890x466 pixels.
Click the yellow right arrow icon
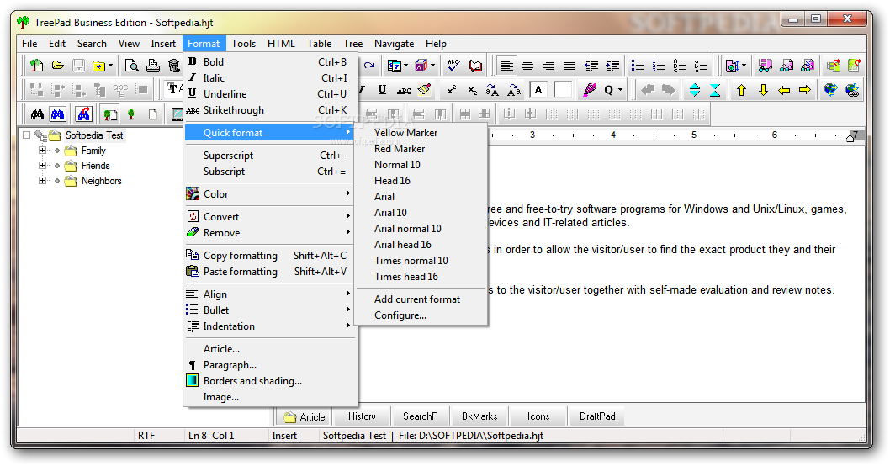(x=805, y=90)
